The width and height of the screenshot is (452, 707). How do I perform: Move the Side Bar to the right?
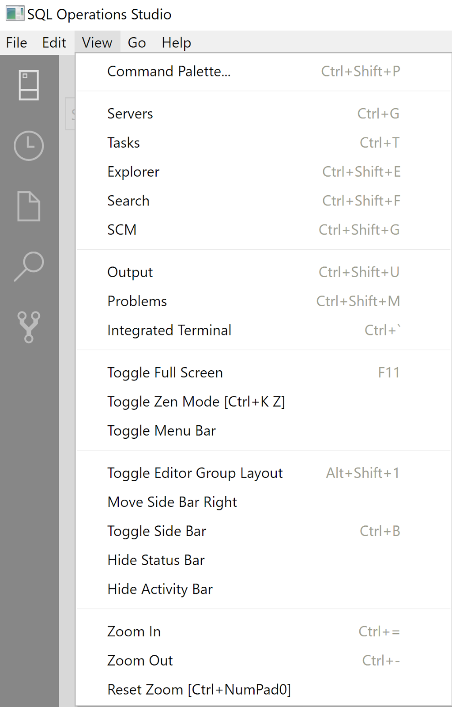tap(172, 502)
